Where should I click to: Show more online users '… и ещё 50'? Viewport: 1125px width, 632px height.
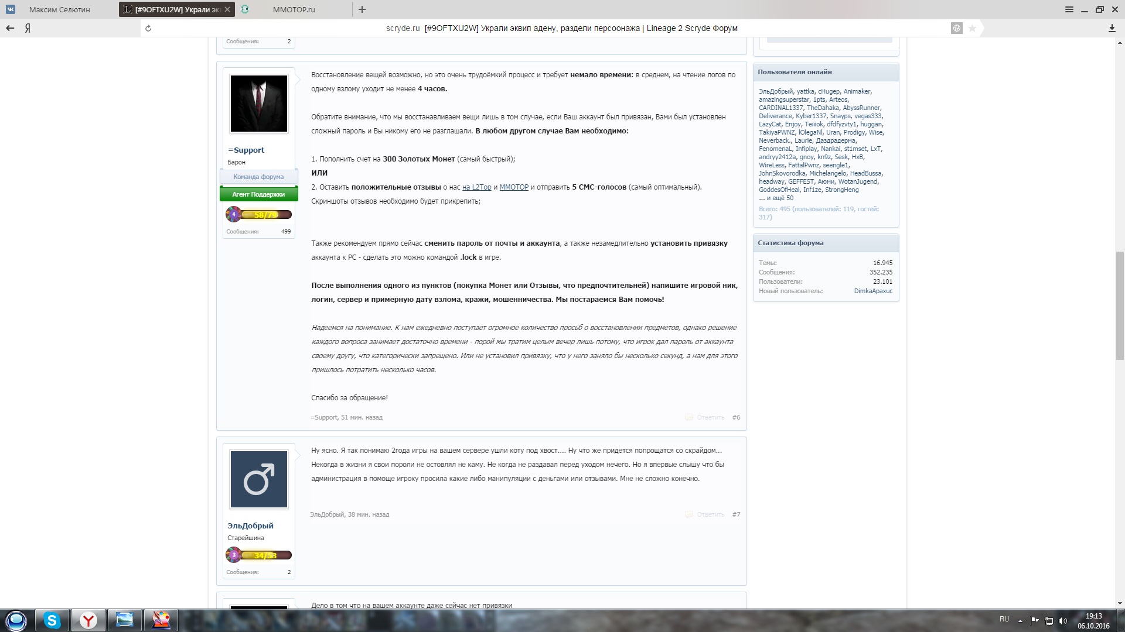(x=776, y=198)
